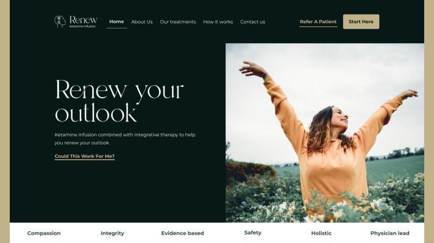Click the Start Here button
The width and height of the screenshot is (434, 243).
click(361, 21)
